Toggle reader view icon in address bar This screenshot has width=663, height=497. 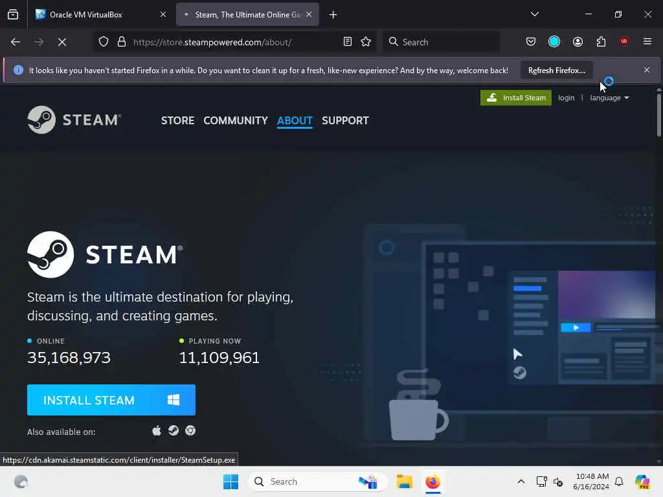[348, 42]
